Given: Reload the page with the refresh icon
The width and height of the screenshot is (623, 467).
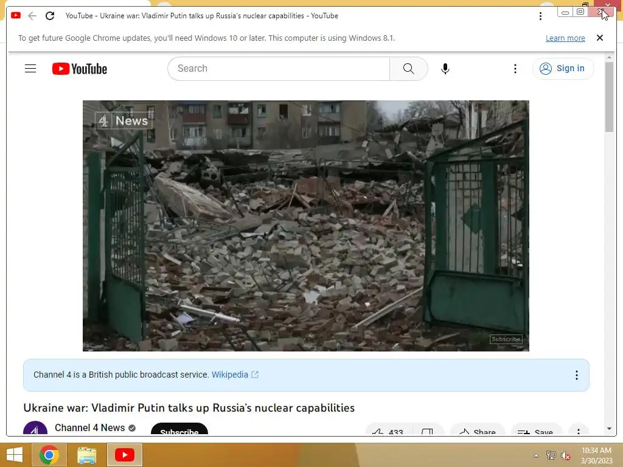Looking at the screenshot, I should (x=50, y=16).
